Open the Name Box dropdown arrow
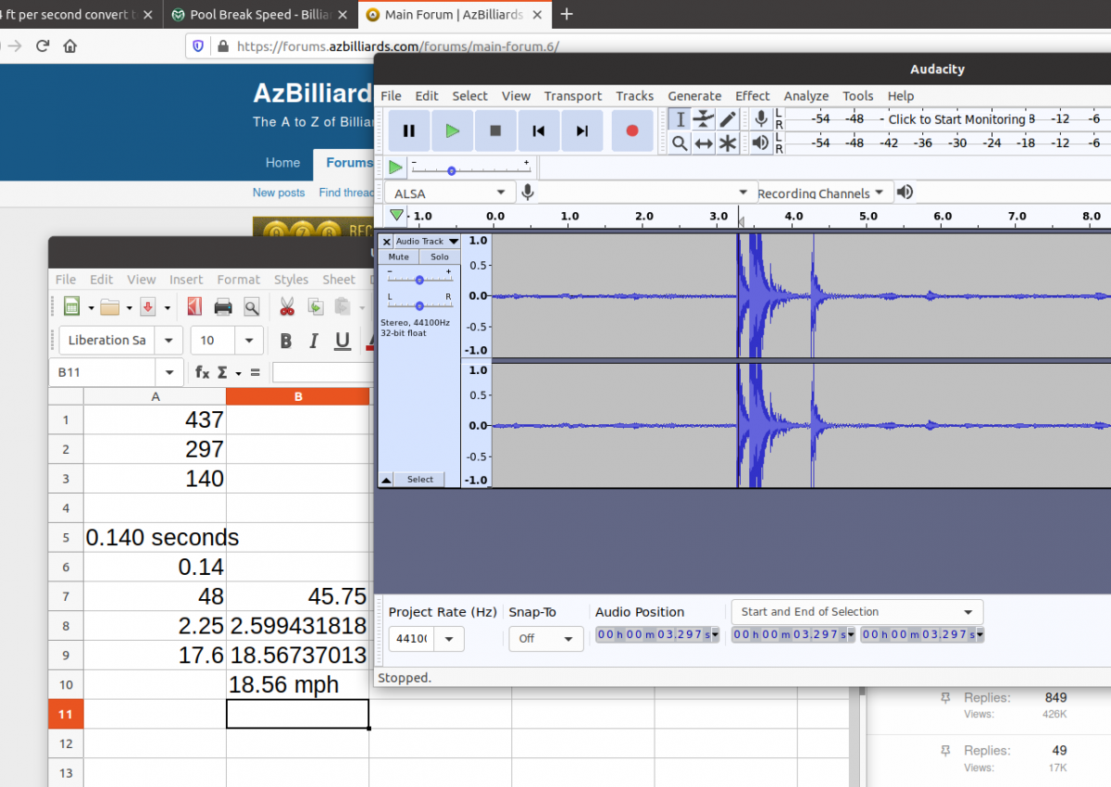 169,372
